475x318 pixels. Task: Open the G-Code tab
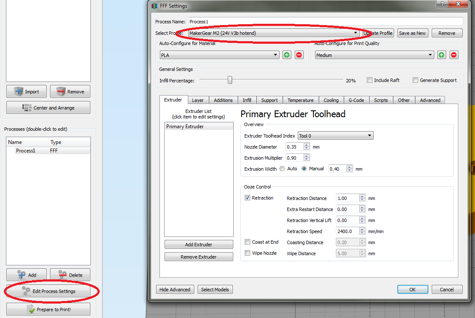click(356, 100)
